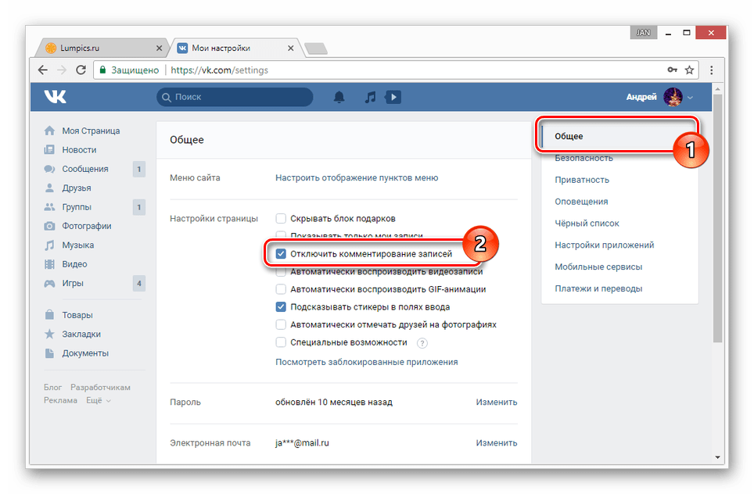Uncheck Подсказывать стикеры в полях ввода
Image resolution: width=754 pixels, height=494 pixels.
pyautogui.click(x=281, y=306)
